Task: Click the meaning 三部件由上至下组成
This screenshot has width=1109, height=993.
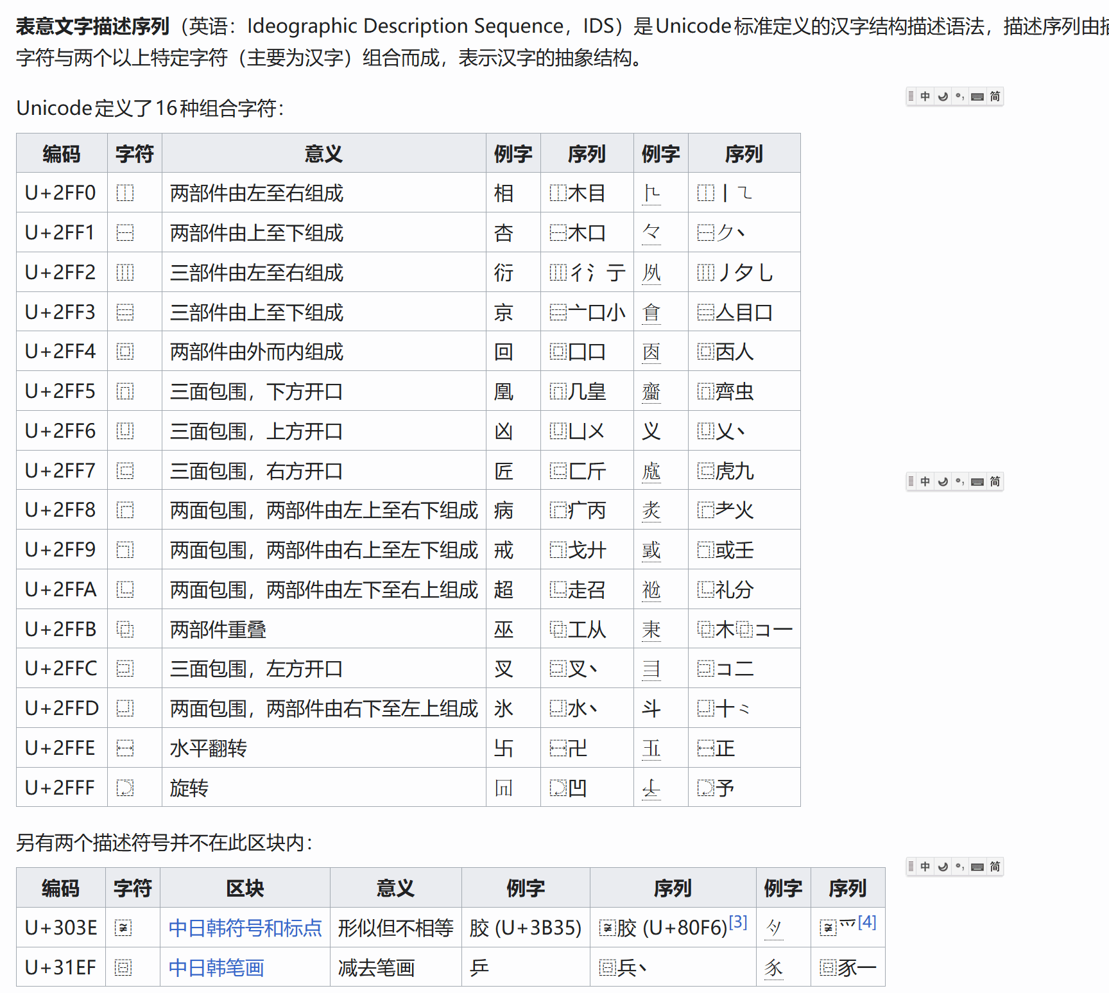Action: (257, 312)
